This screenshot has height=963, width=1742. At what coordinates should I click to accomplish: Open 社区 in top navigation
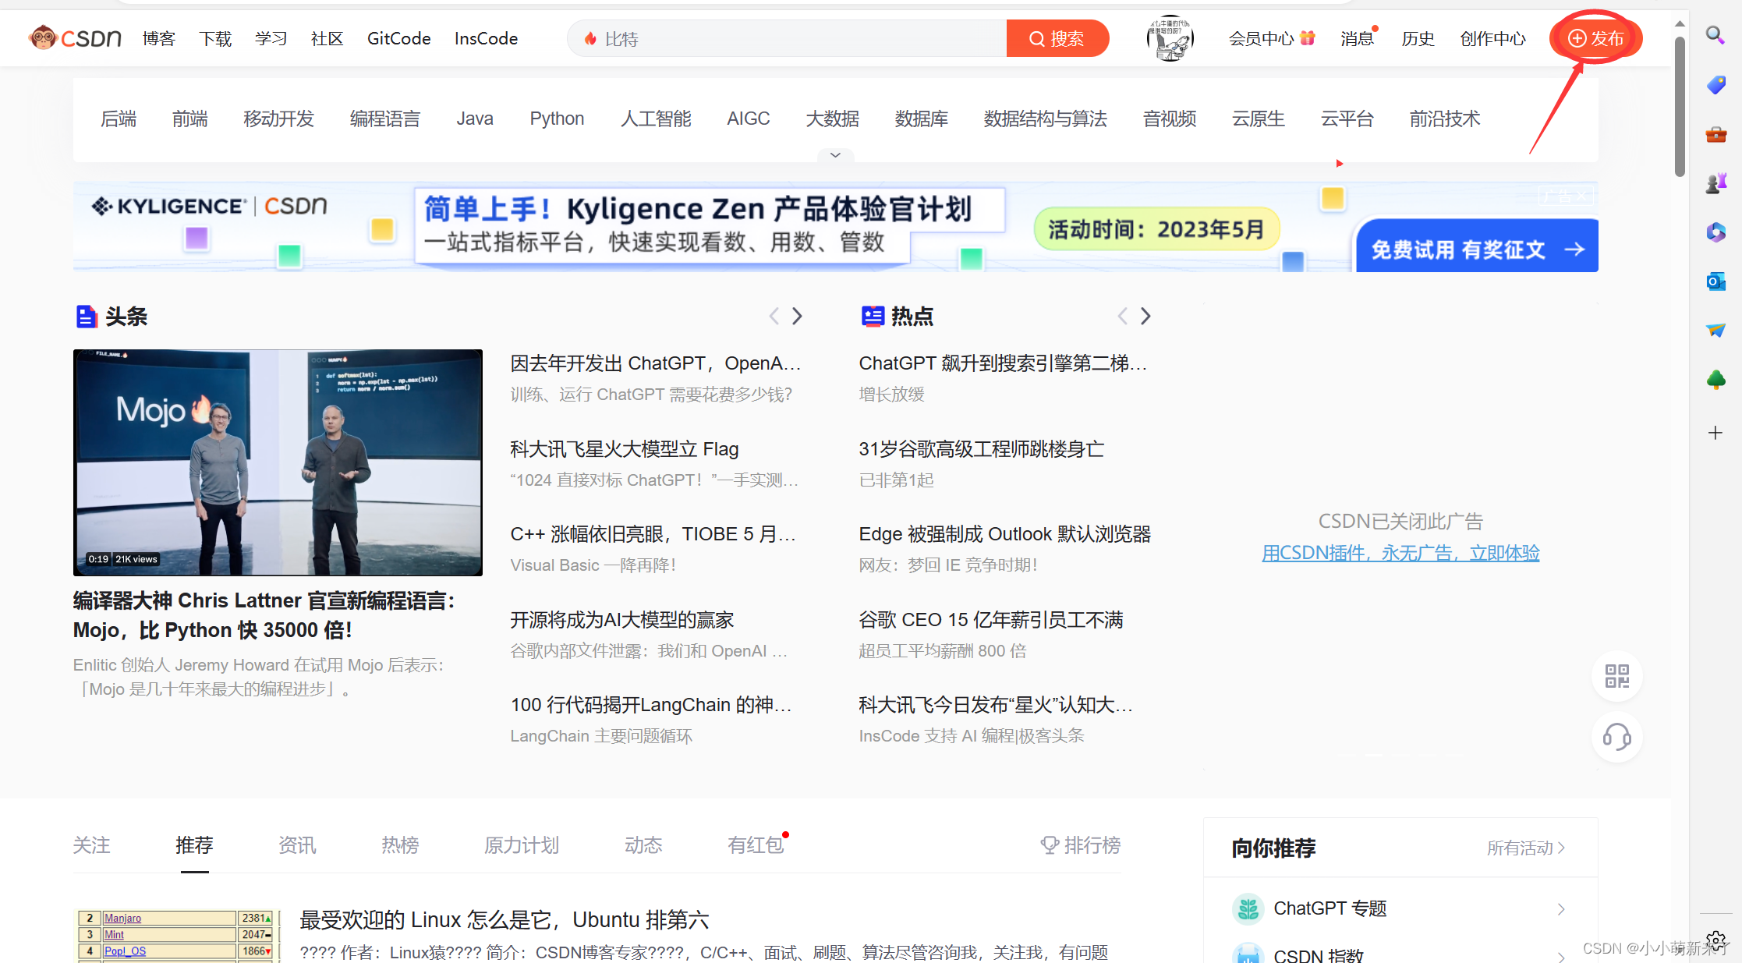tap(327, 38)
